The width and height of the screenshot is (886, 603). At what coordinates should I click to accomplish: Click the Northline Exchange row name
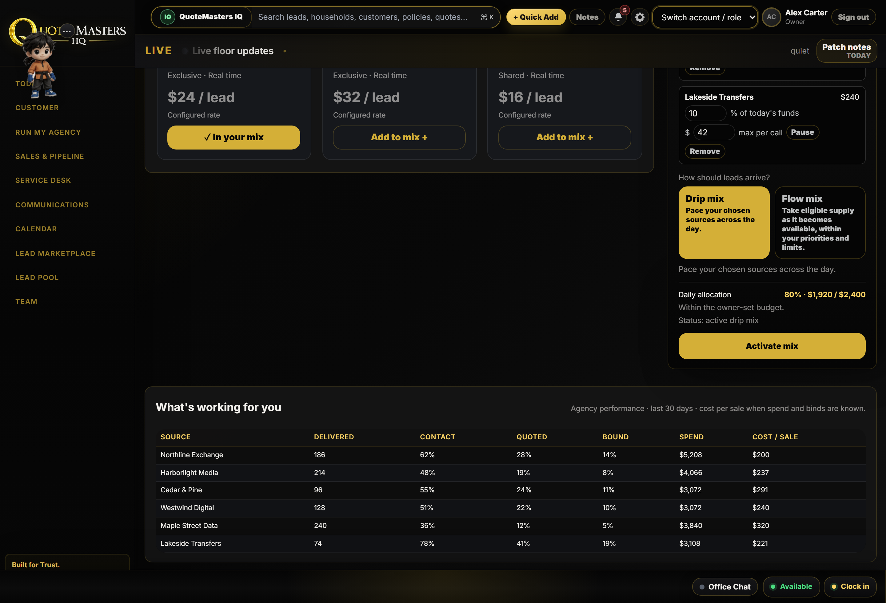point(192,455)
